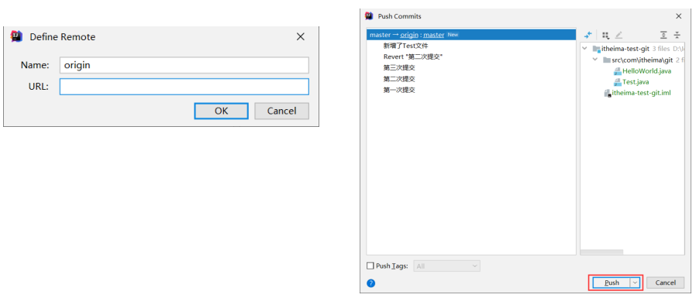This screenshot has width=696, height=298.
Task: Click the Push button
Action: tap(612, 283)
